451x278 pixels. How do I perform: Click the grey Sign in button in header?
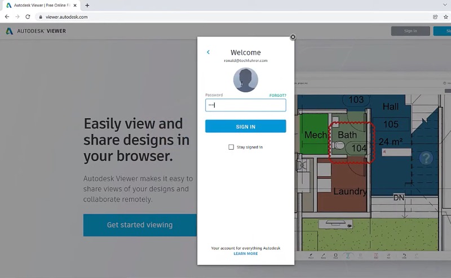410,31
